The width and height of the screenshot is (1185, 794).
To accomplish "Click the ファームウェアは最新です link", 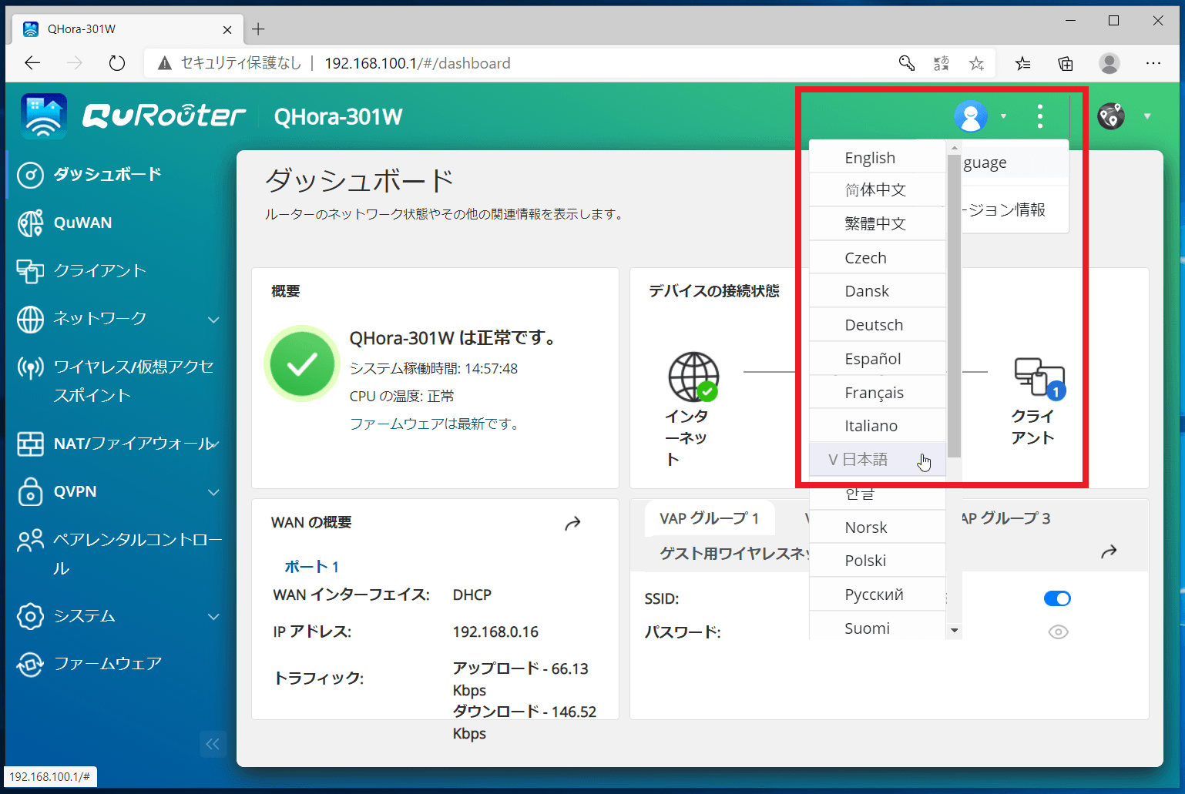I will coord(435,424).
